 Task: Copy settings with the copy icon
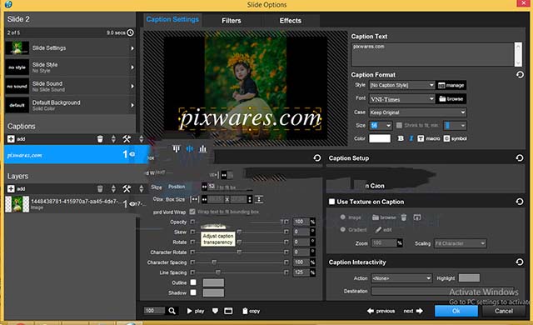252,311
